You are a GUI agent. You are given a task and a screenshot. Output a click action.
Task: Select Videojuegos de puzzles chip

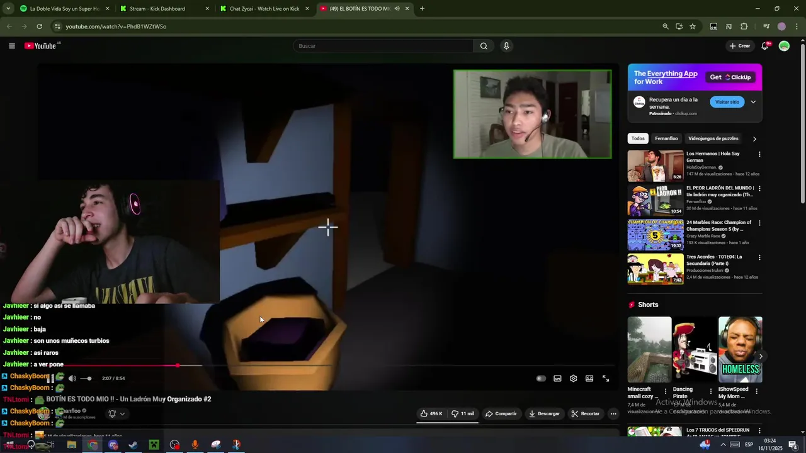click(713, 138)
